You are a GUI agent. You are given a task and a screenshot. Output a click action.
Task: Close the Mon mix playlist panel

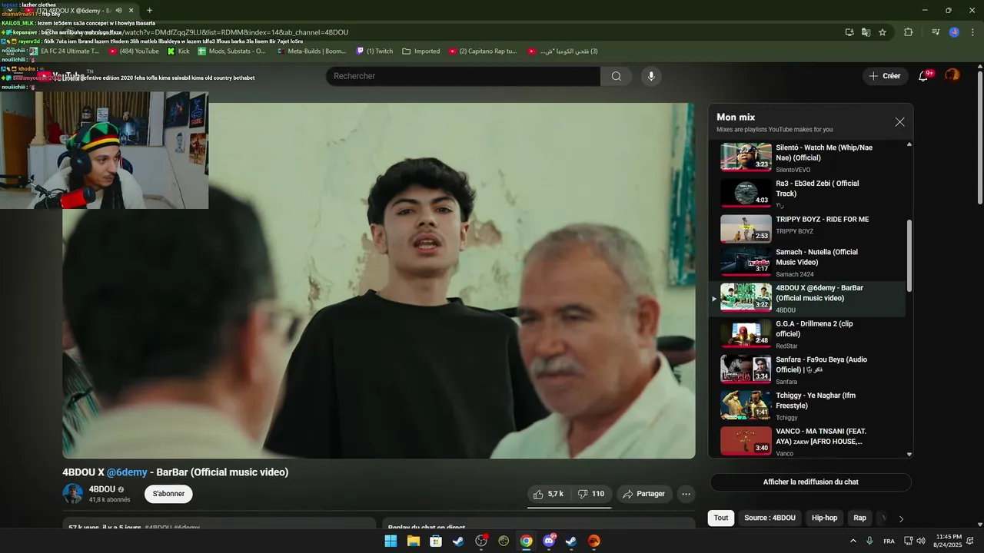coord(899,122)
